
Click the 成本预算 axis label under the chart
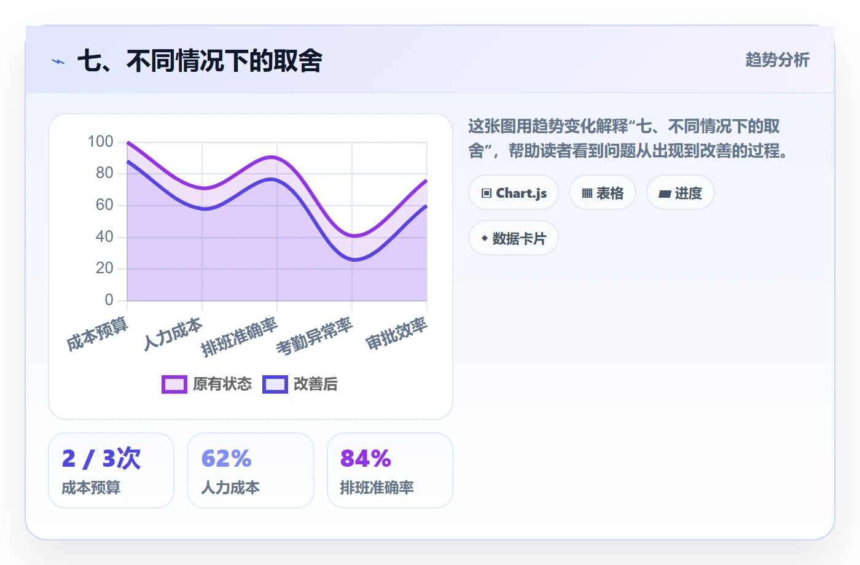(98, 333)
